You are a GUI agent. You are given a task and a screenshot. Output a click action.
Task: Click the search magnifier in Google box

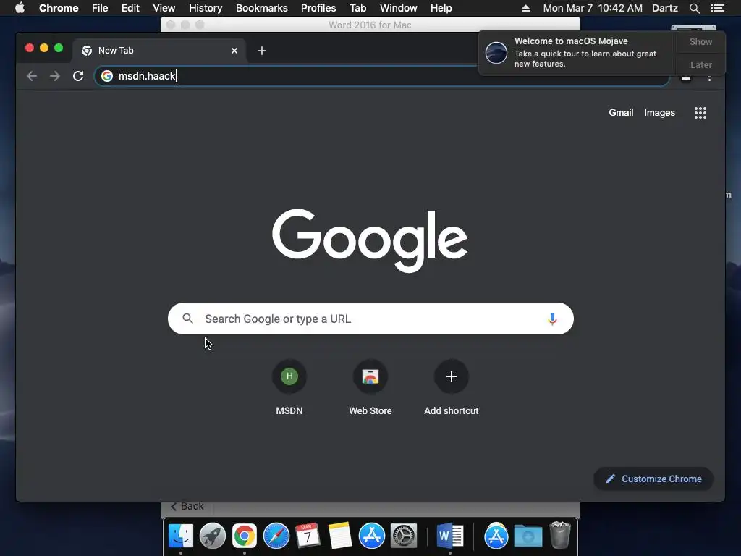[187, 319]
